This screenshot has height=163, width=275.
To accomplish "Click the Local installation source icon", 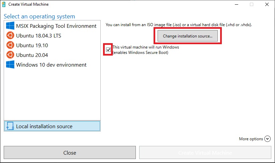I will 10,127.
